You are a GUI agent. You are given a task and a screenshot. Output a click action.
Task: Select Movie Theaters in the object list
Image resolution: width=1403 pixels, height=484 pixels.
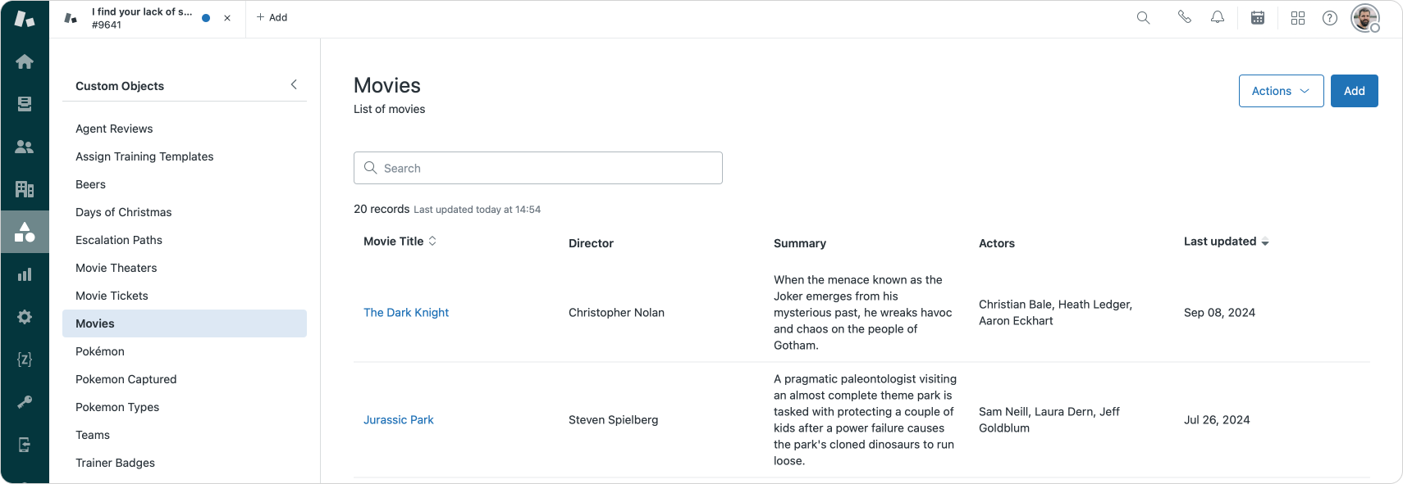[x=117, y=268]
